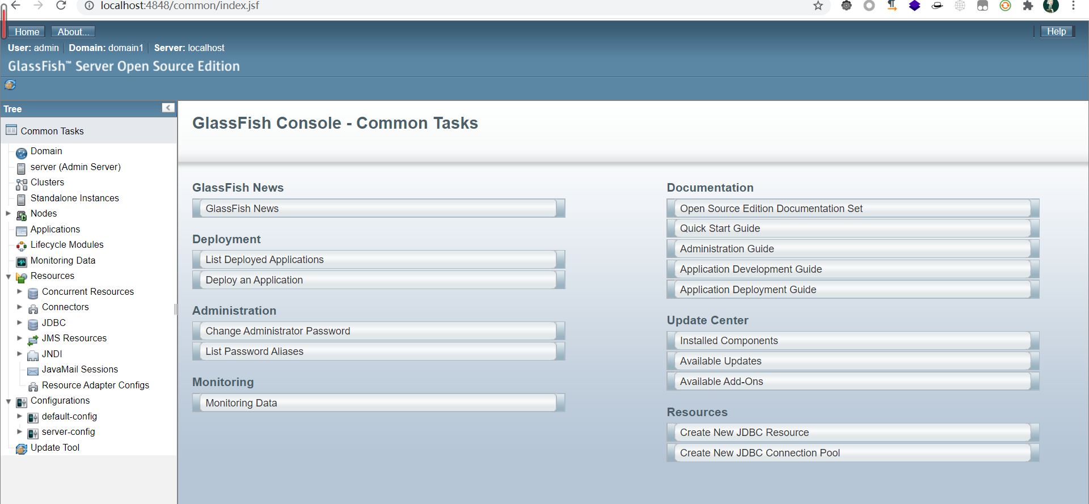Collapse the Resources tree node
This screenshot has width=1089, height=504.
pyautogui.click(x=9, y=277)
